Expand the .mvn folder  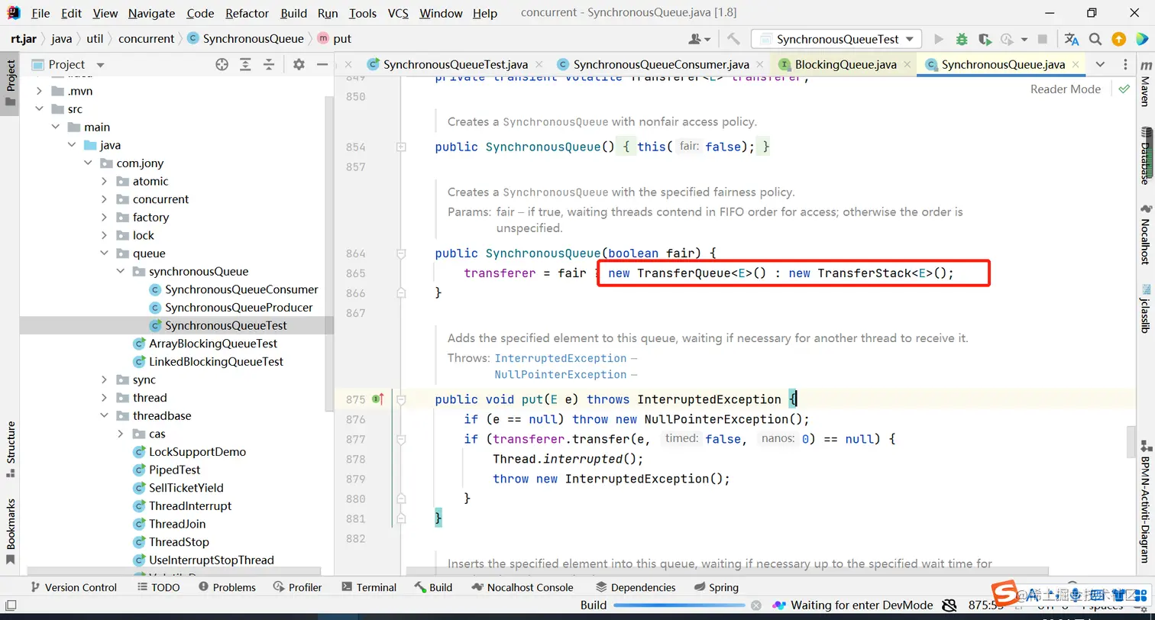[38, 91]
